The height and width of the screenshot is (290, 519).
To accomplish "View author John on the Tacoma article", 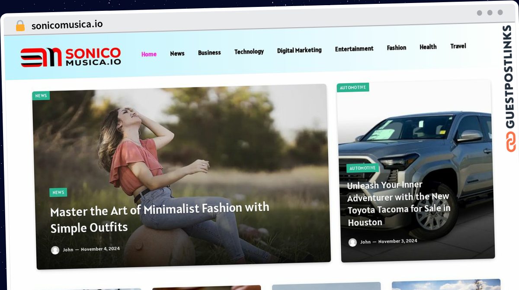I will tap(365, 242).
